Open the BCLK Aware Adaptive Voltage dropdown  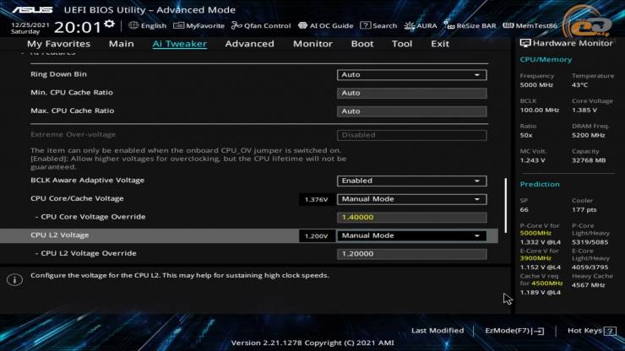[x=412, y=181]
